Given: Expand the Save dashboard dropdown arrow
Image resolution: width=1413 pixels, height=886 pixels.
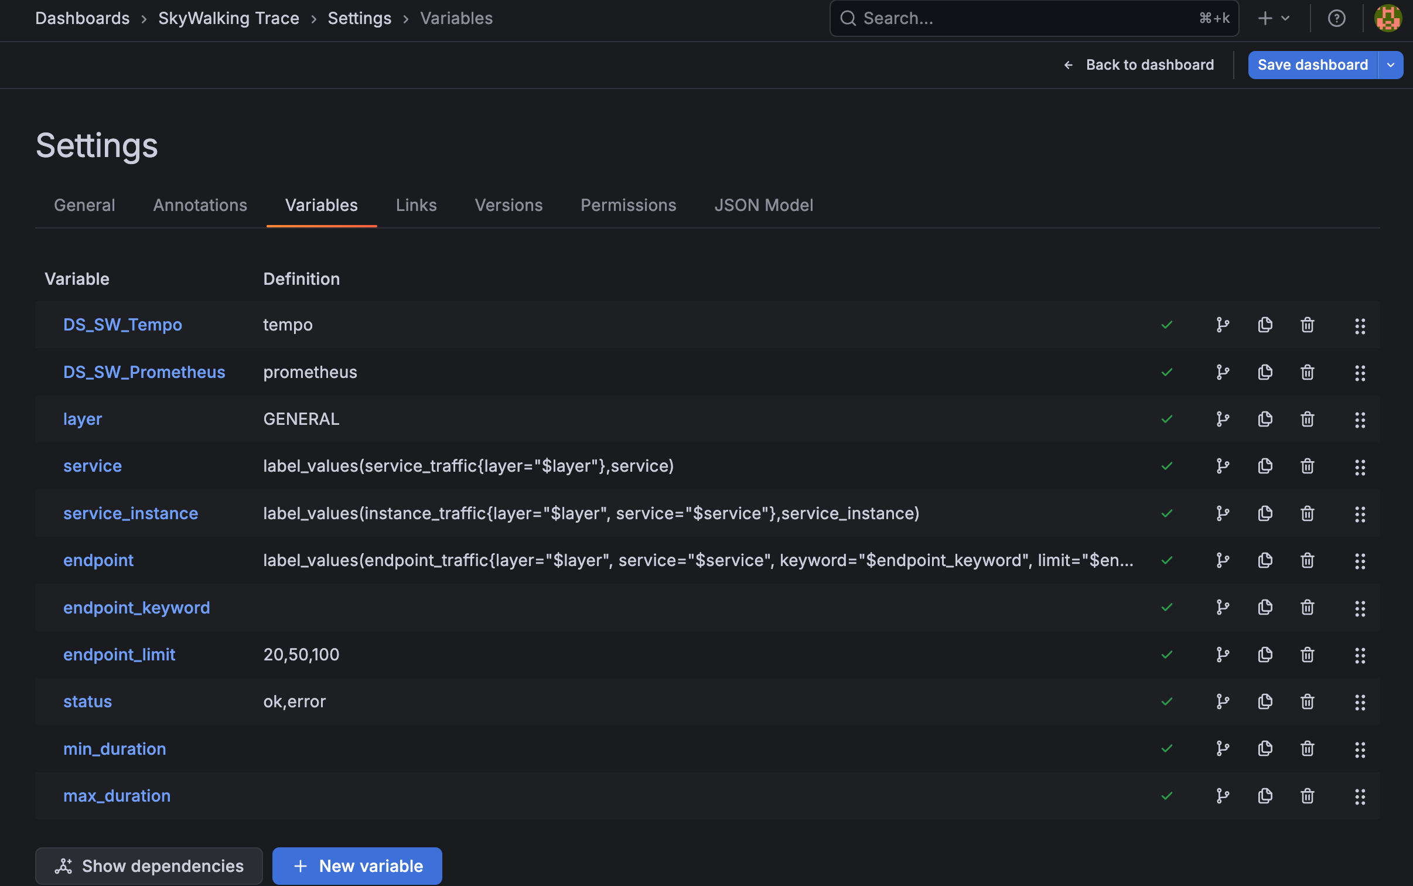Looking at the screenshot, I should (x=1391, y=65).
